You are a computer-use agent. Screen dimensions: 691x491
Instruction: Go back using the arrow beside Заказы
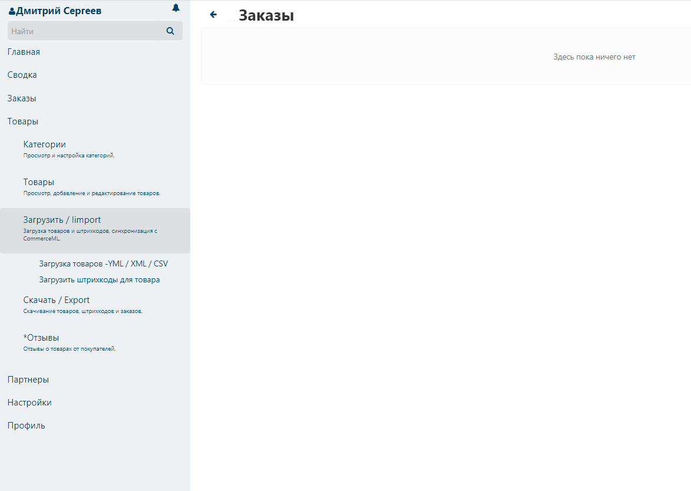click(213, 15)
